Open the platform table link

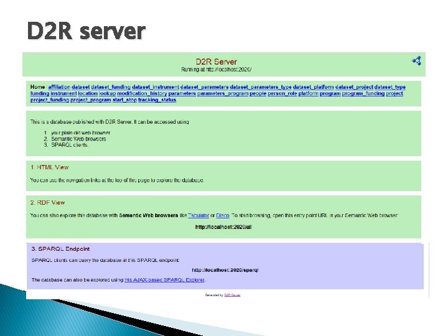coord(308,93)
